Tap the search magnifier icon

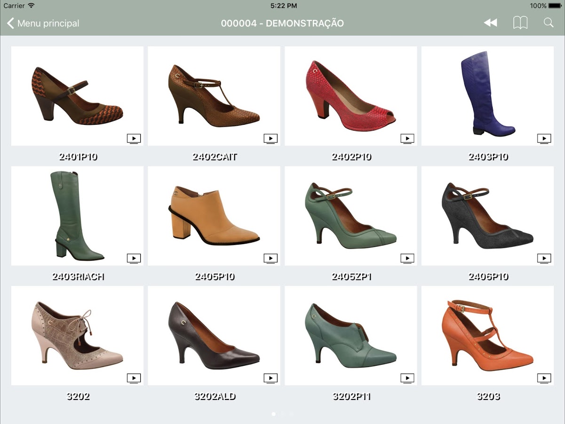549,23
